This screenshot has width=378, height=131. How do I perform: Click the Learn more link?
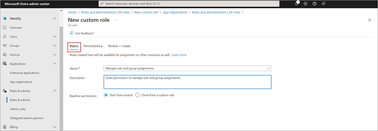(x=179, y=55)
